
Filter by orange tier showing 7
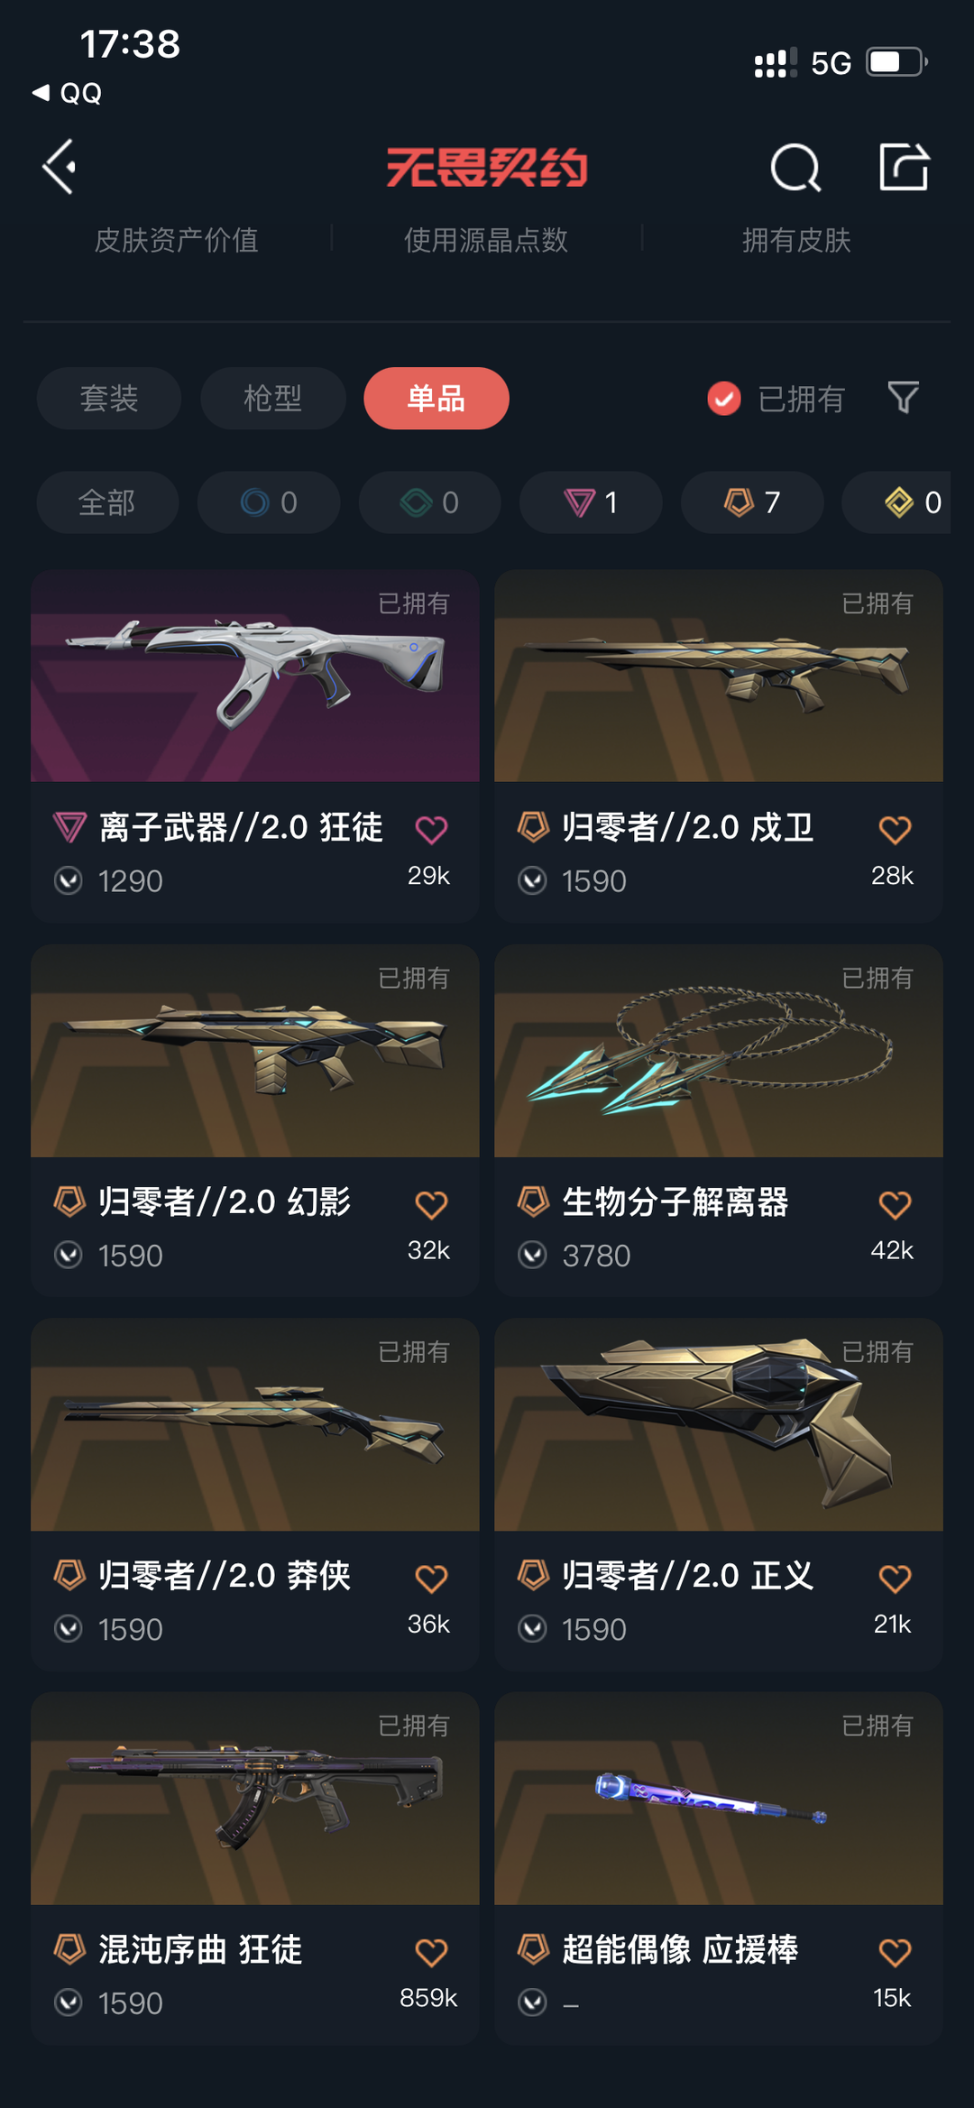point(752,502)
